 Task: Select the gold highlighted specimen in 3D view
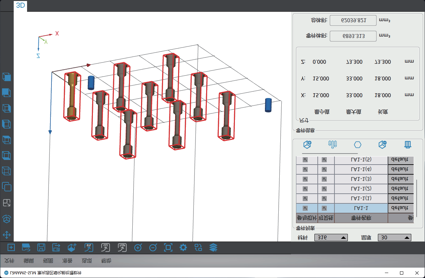pyautogui.click(x=72, y=96)
